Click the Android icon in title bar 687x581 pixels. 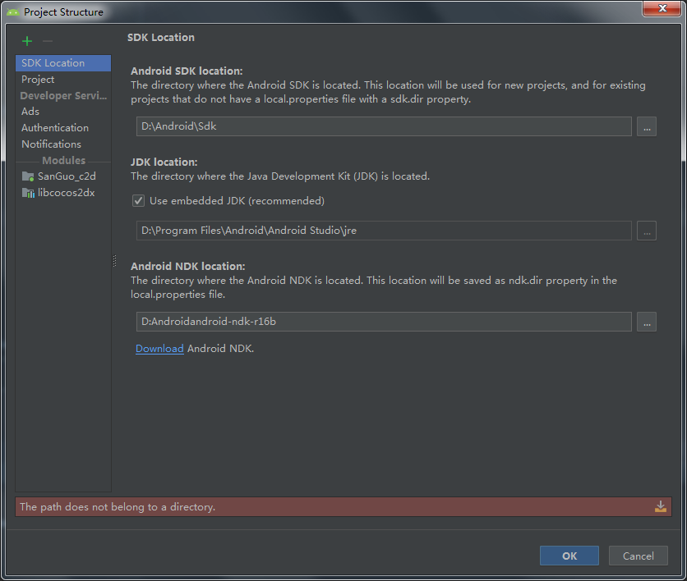click(x=12, y=12)
